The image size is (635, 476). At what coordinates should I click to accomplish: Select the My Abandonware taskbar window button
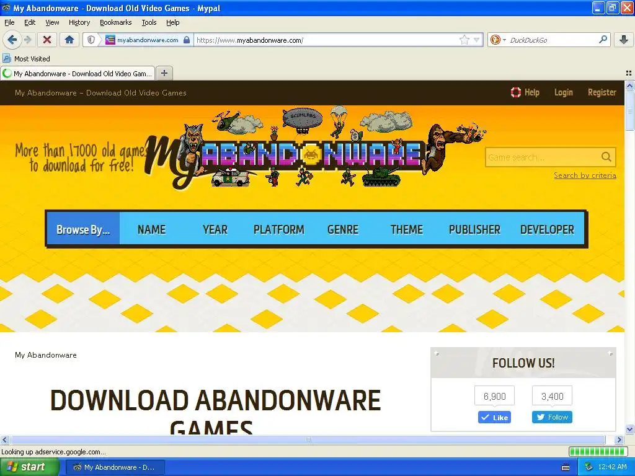(x=115, y=467)
